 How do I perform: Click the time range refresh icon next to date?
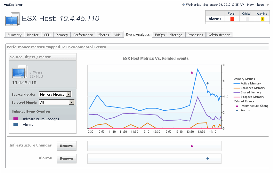[183, 5]
